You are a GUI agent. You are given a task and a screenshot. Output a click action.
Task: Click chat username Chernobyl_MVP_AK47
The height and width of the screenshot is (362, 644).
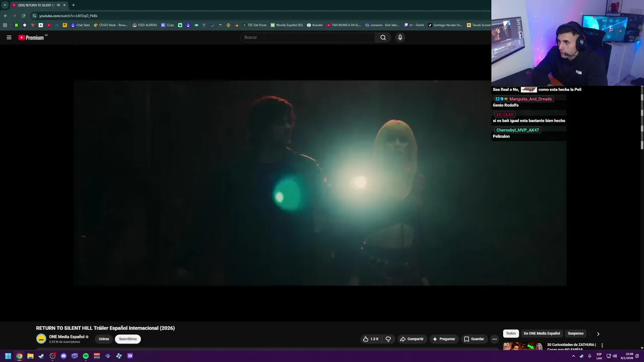point(517,130)
